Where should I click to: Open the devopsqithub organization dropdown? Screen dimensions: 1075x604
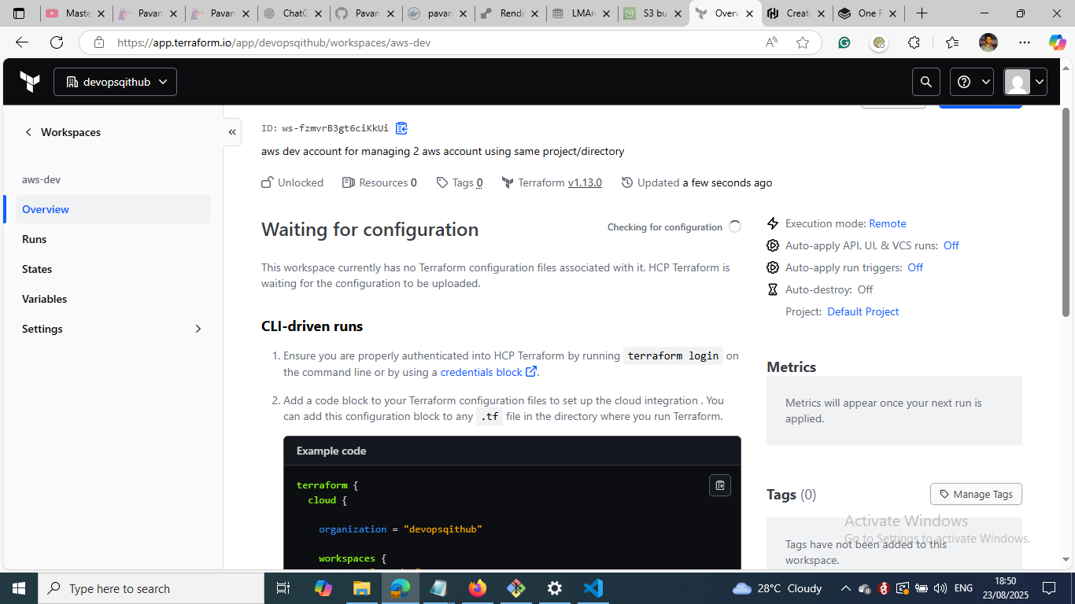pyautogui.click(x=116, y=82)
